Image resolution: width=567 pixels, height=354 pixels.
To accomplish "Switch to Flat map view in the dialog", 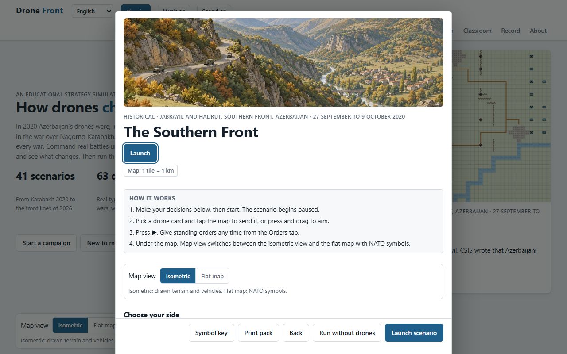I will [212, 276].
